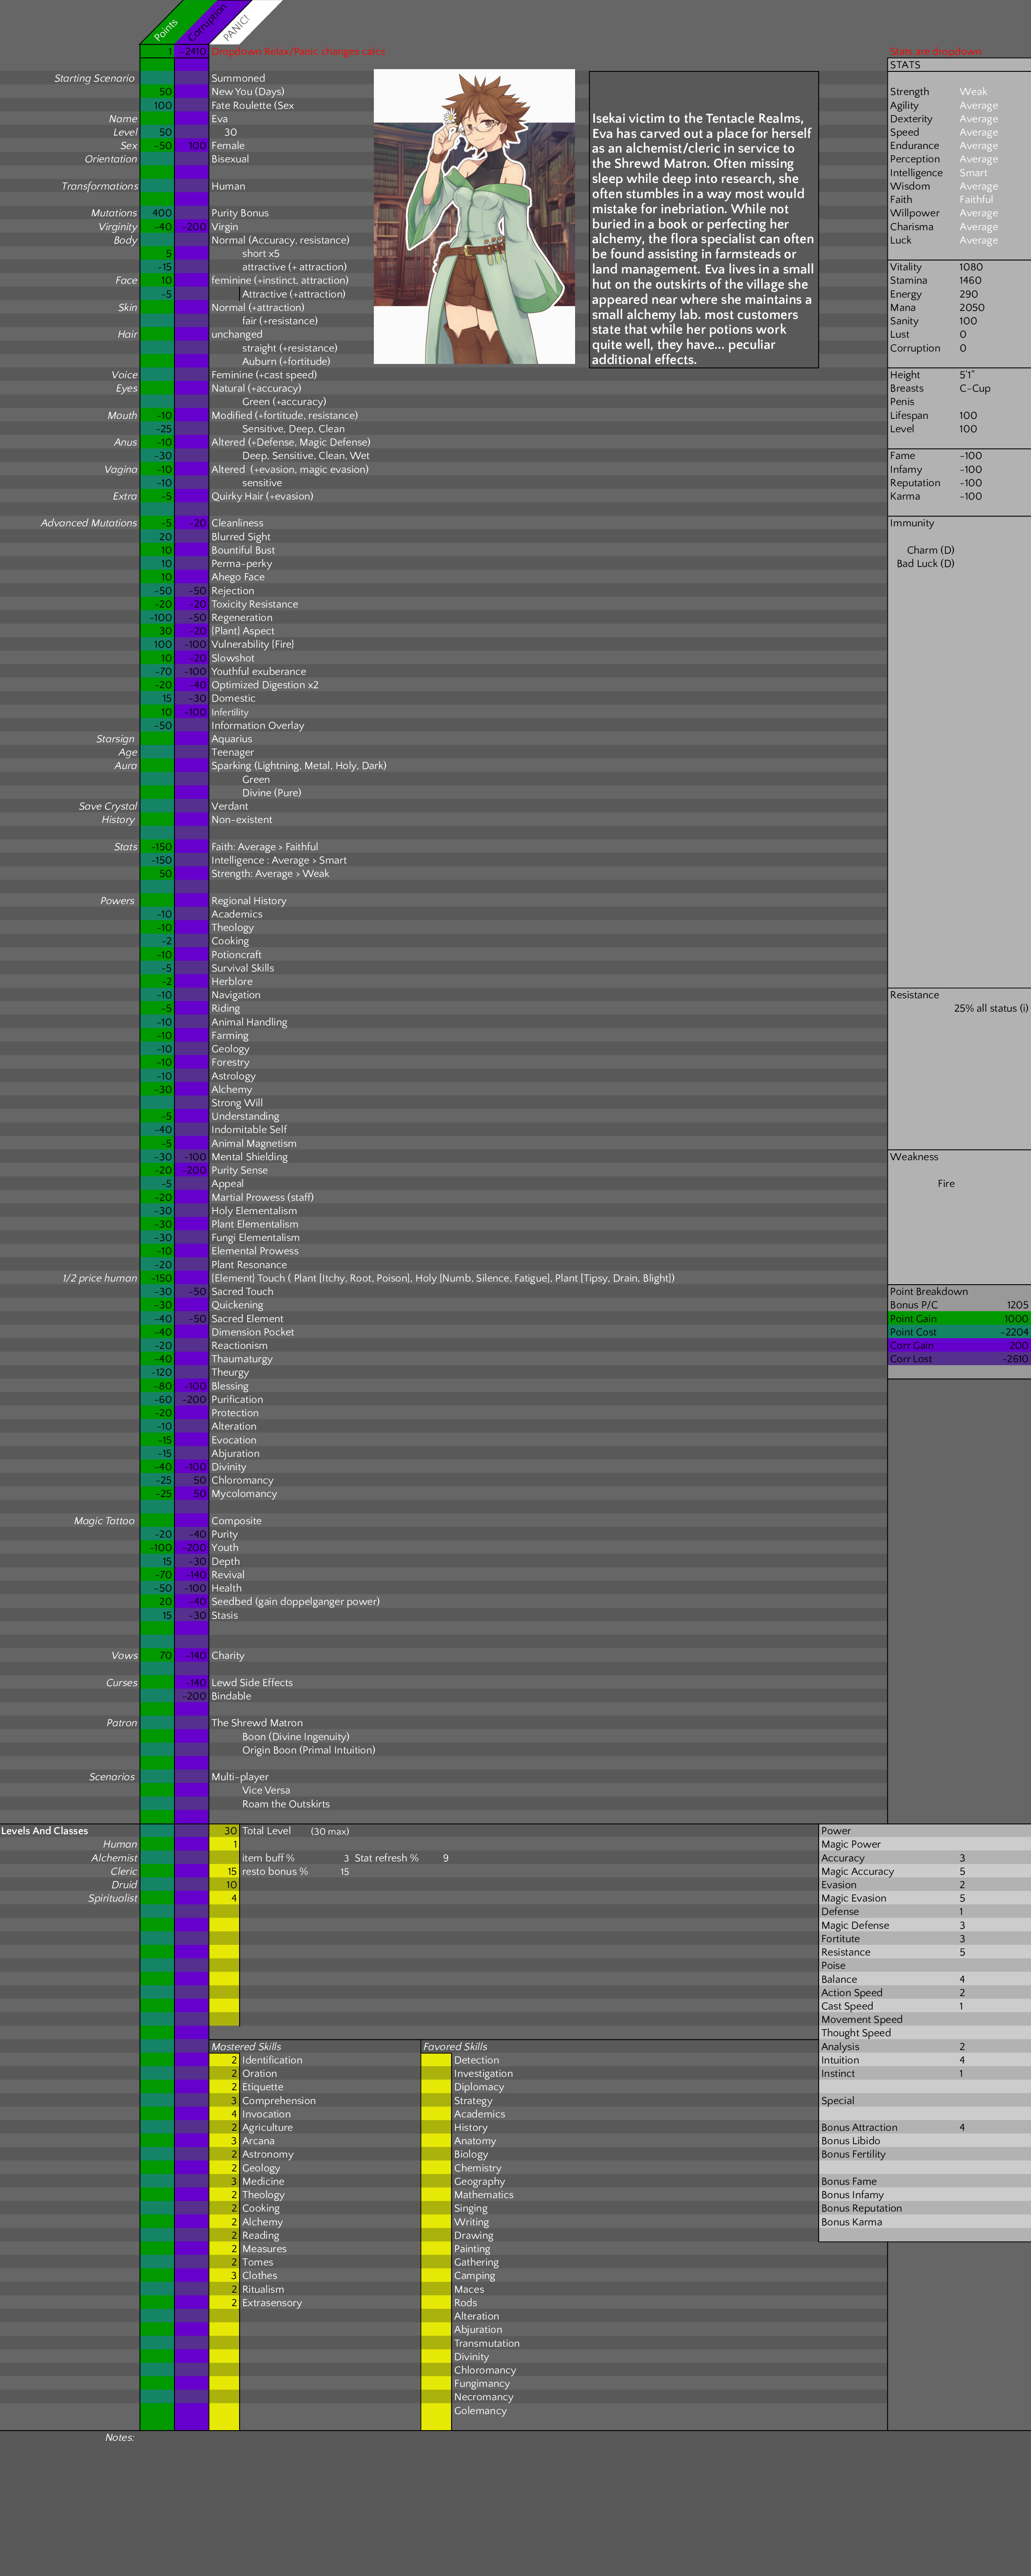Image resolution: width=1031 pixels, height=2576 pixels.
Task: Click the green Point Gain row
Action: coord(958,1319)
